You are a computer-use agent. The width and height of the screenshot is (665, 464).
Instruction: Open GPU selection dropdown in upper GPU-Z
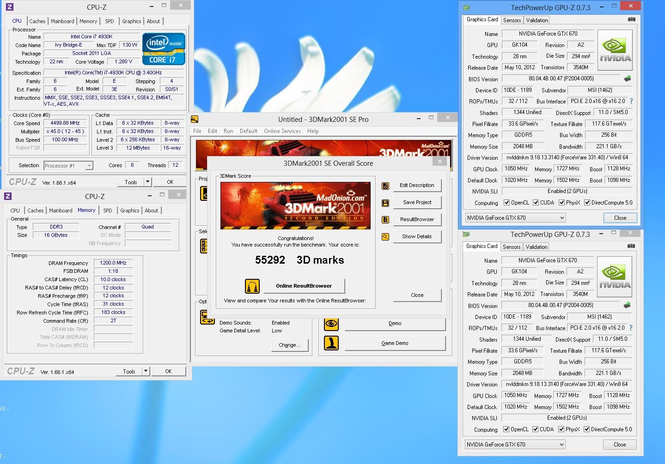tap(515, 218)
